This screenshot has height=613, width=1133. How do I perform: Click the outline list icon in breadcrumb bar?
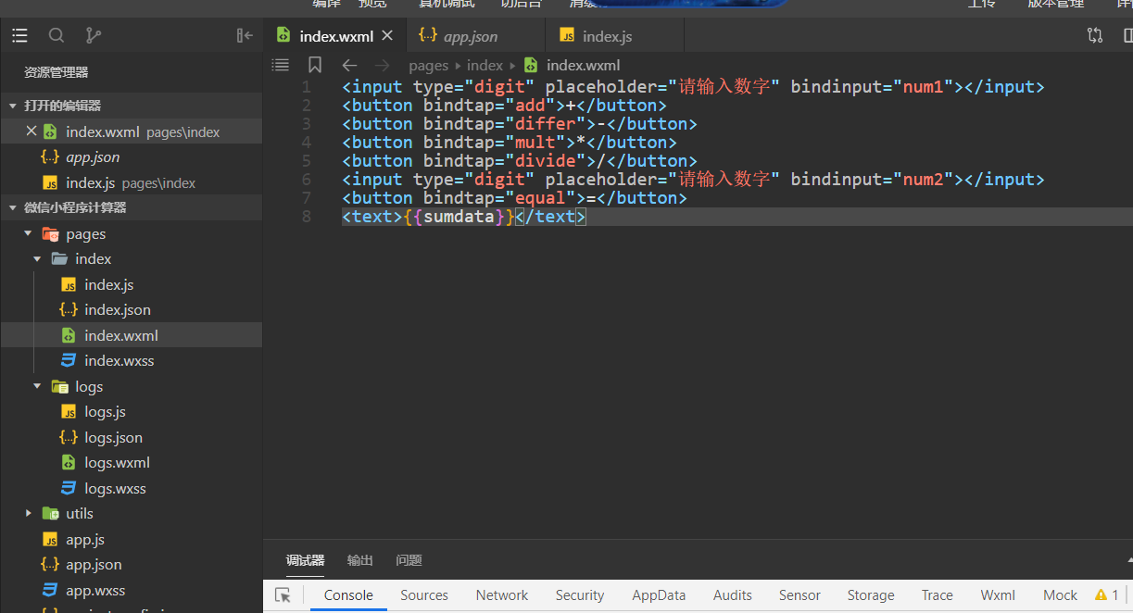click(x=281, y=65)
